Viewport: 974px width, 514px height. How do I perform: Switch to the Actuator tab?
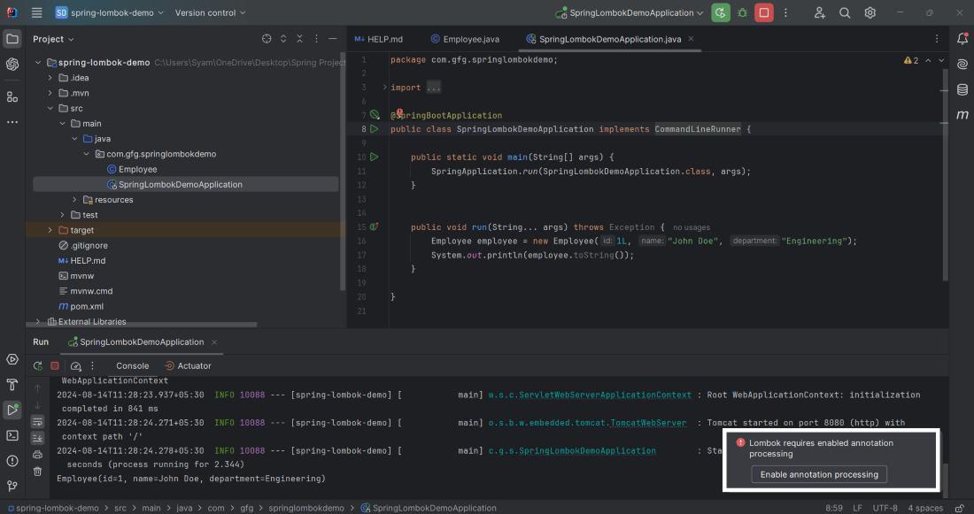point(188,365)
